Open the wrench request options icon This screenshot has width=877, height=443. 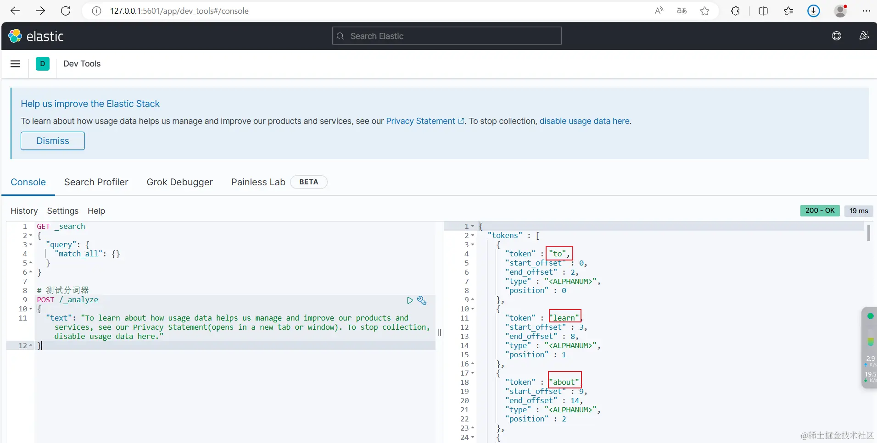(422, 300)
